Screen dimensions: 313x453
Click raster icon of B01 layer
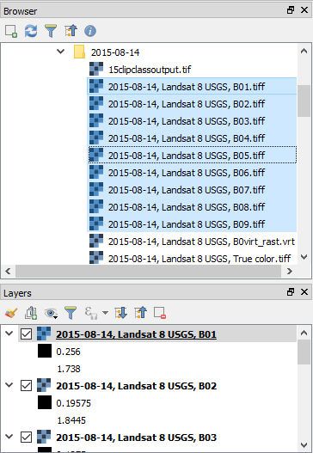44,334
